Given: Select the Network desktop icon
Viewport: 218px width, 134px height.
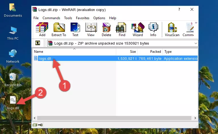Looking at the screenshot, I should [x=13, y=56].
